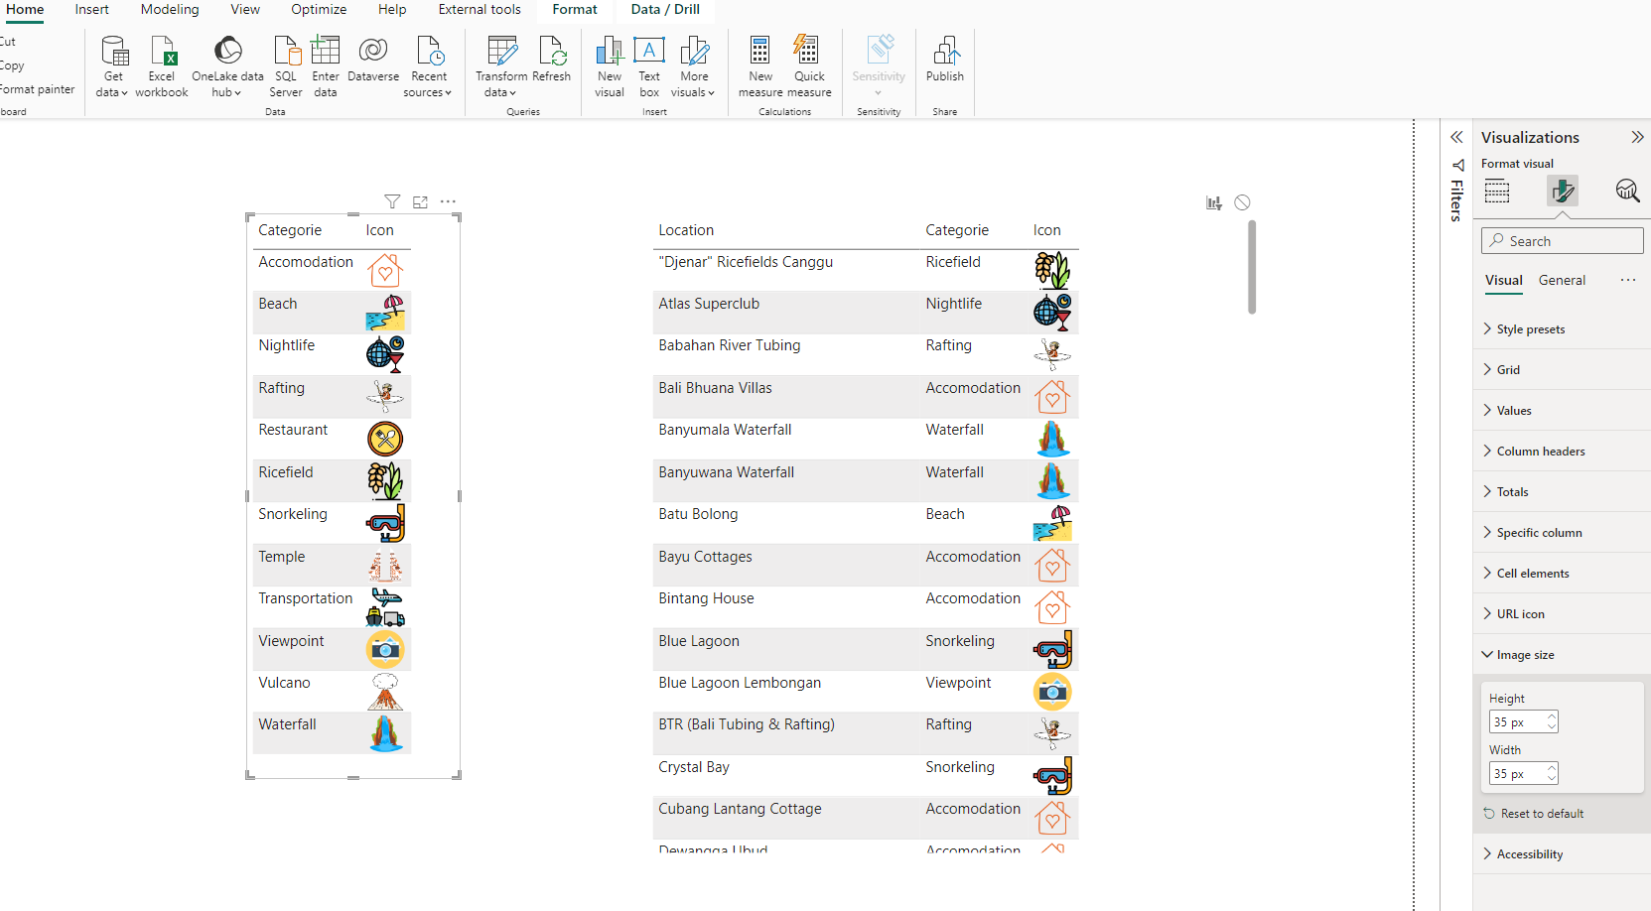Expand the Column headers formatting section
This screenshot has height=911, width=1651.
pyautogui.click(x=1540, y=451)
